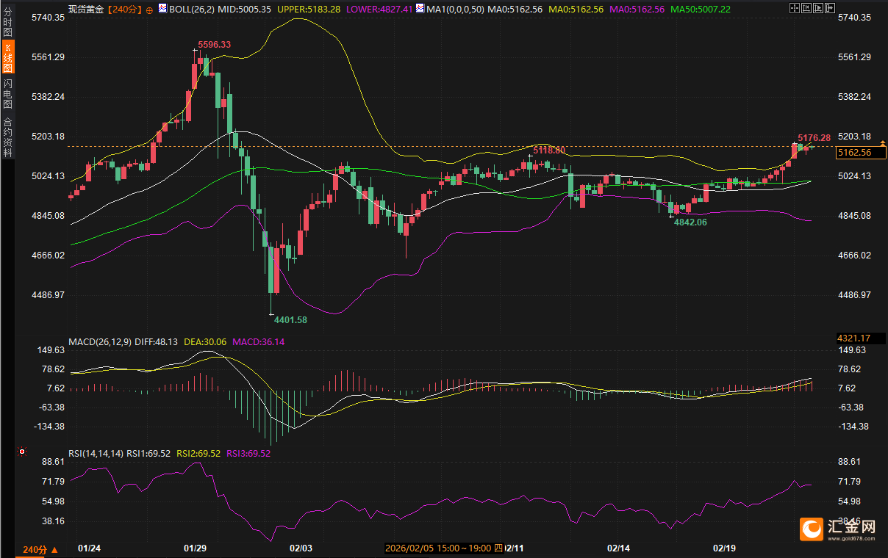
Task: Click the jump-to-chart-start icon
Action: [806, 8]
